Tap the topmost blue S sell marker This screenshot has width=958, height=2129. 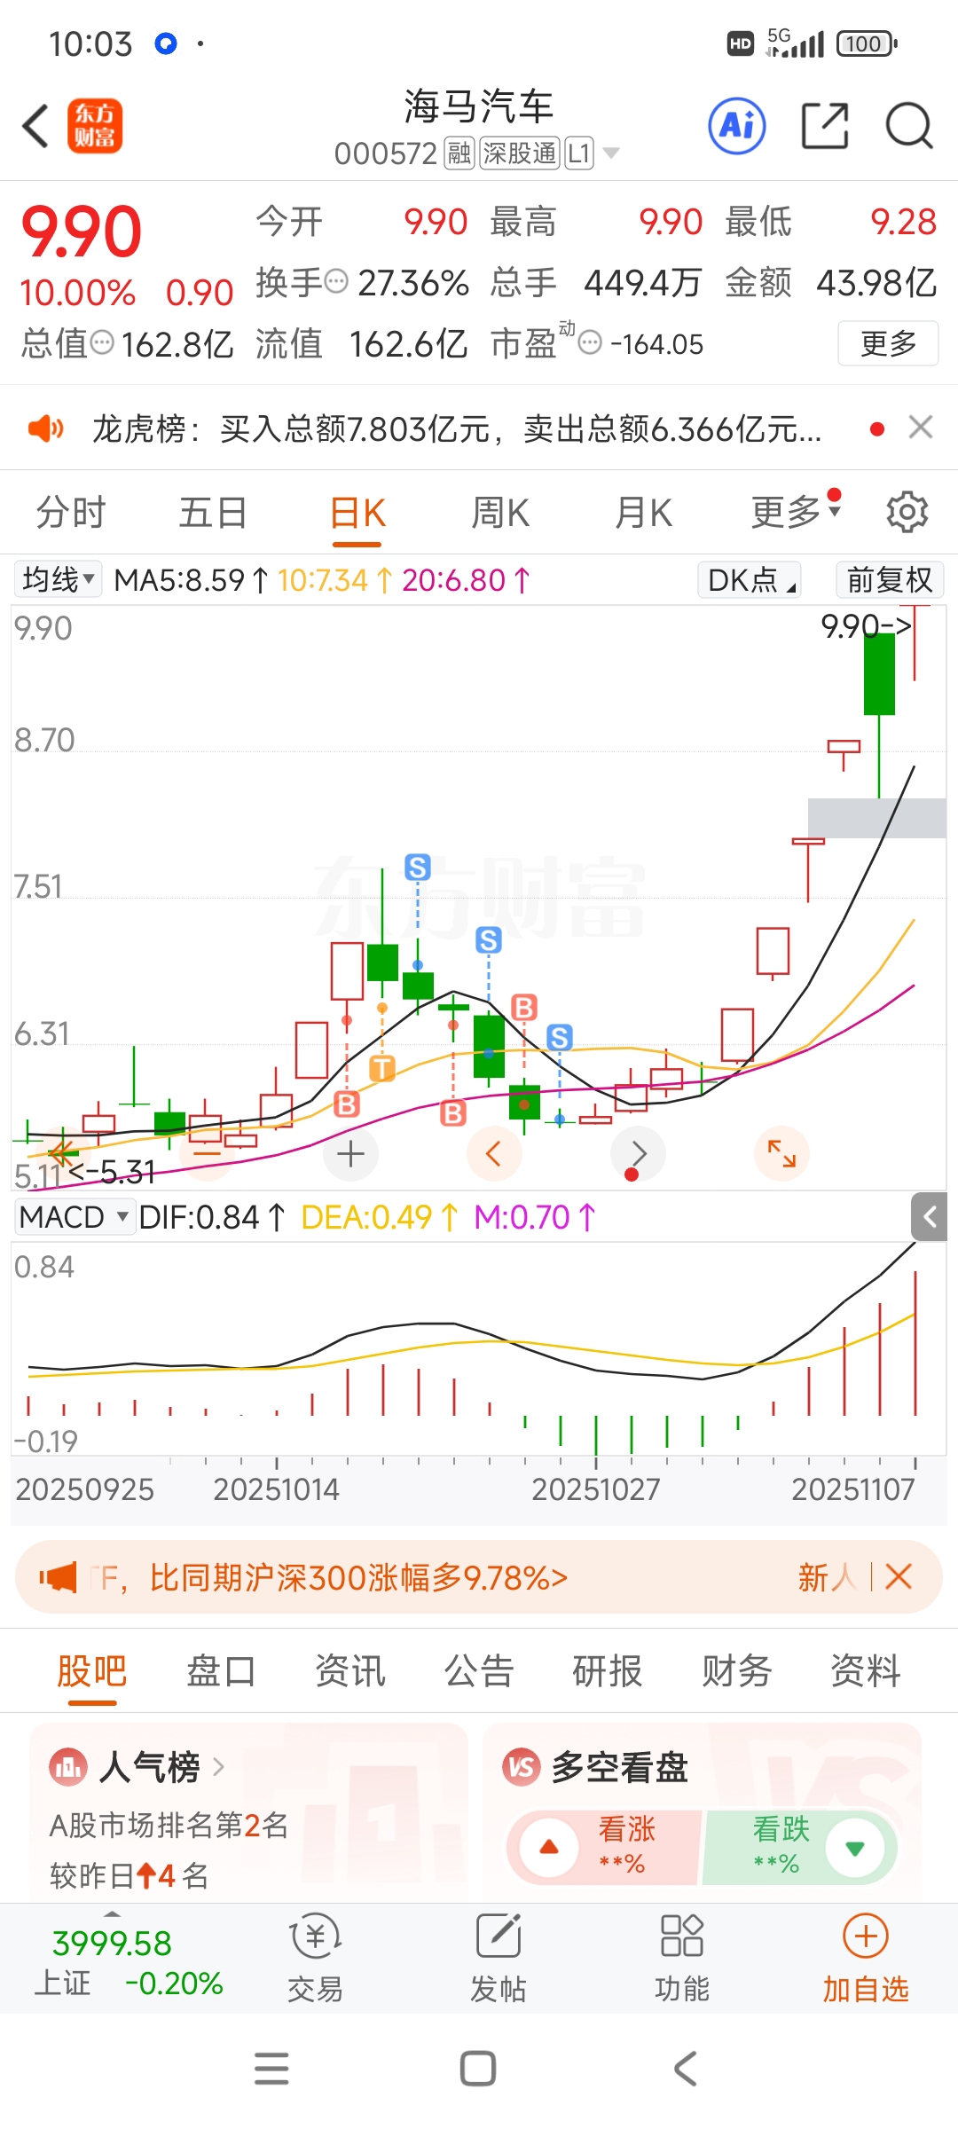(418, 867)
